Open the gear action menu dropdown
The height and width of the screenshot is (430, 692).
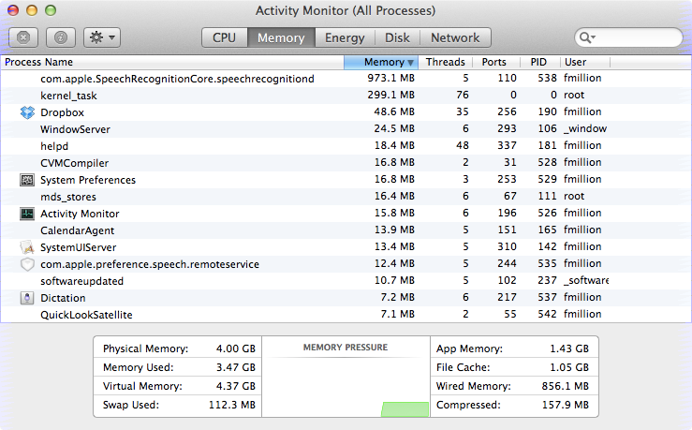tap(101, 37)
